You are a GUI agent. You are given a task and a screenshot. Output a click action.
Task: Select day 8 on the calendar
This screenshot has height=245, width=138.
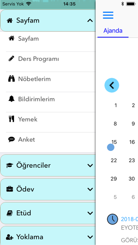click(x=115, y=124)
